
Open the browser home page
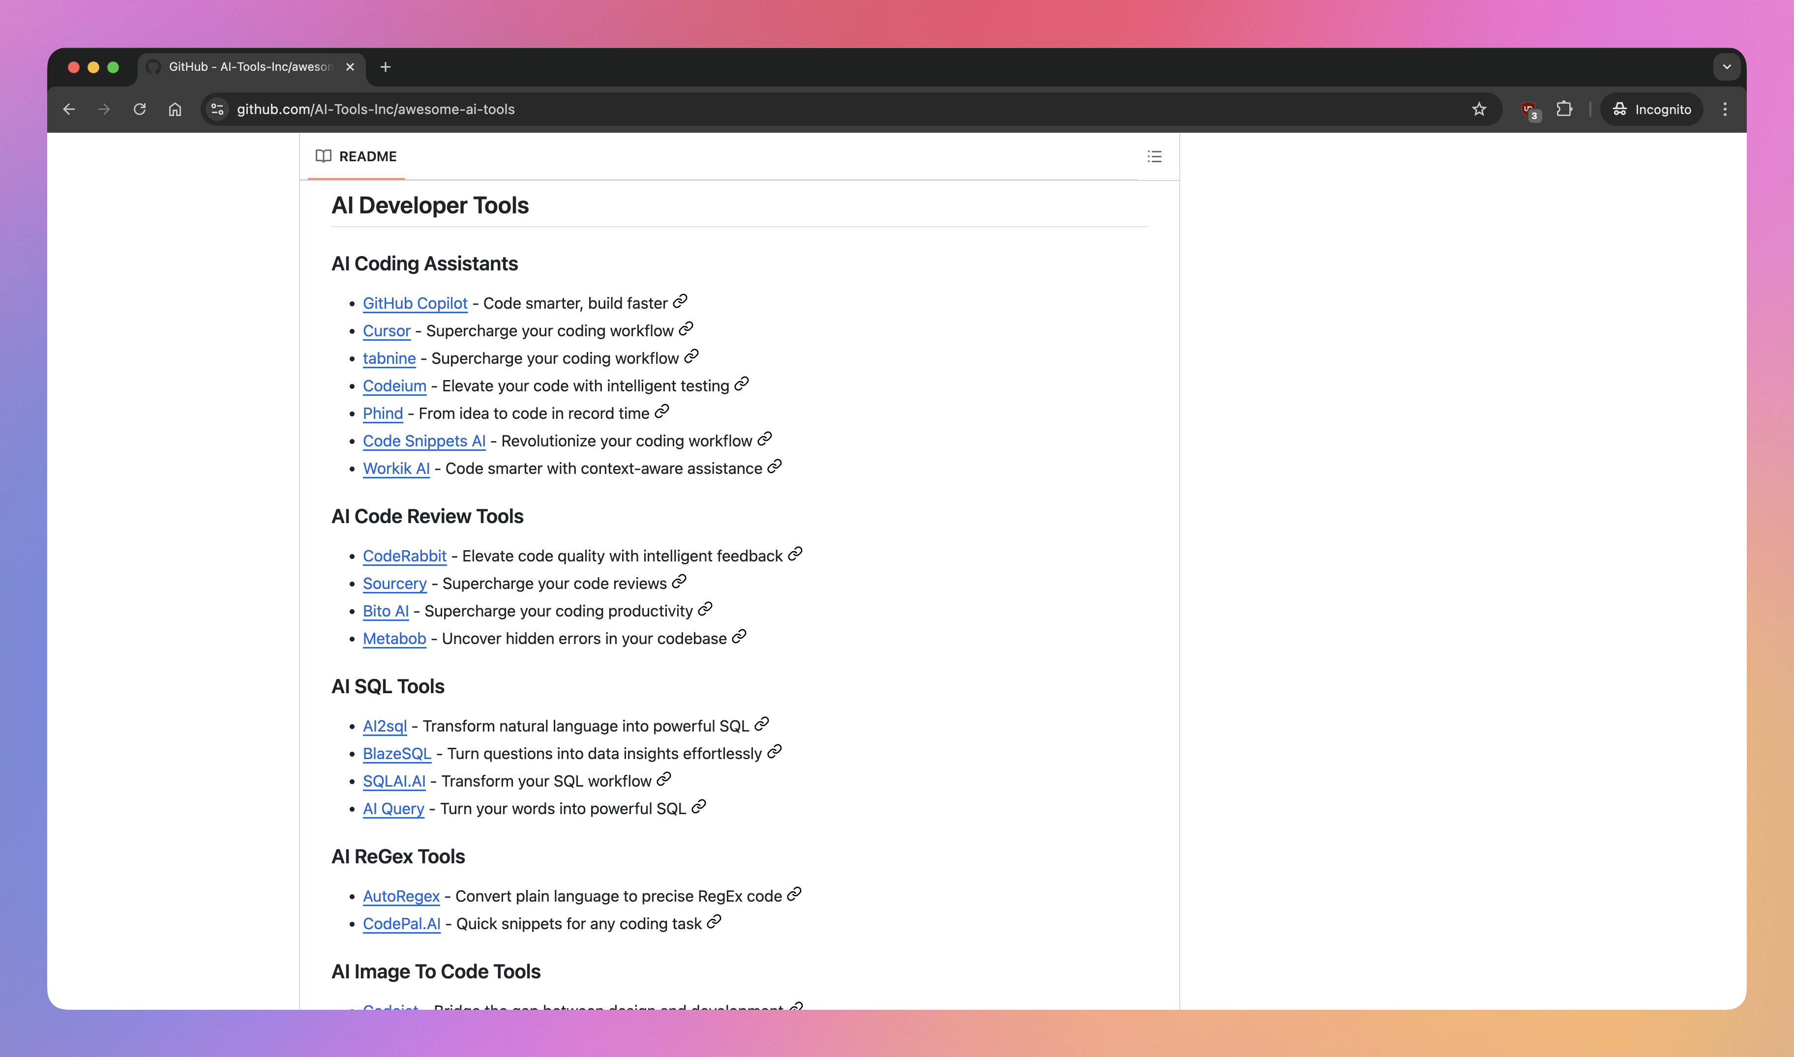174,109
